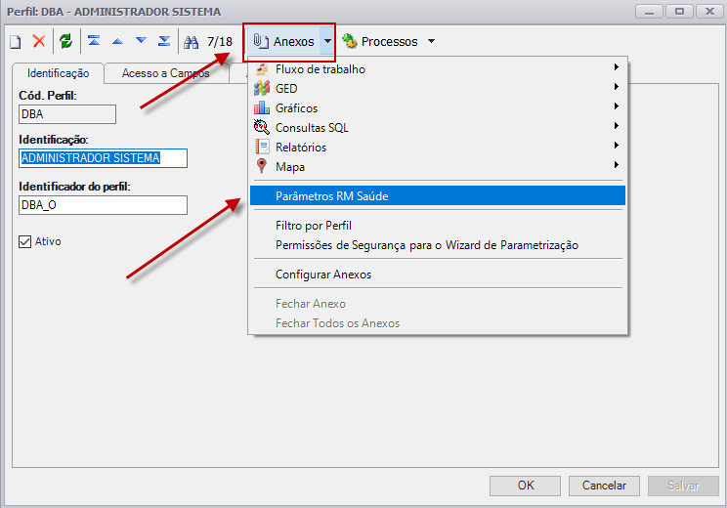727x508 pixels.
Task: Click the Consultas SQL magnifier icon
Action: [262, 127]
